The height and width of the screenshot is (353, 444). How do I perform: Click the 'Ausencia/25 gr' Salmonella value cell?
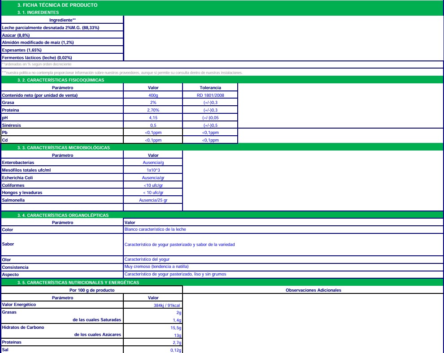click(153, 200)
